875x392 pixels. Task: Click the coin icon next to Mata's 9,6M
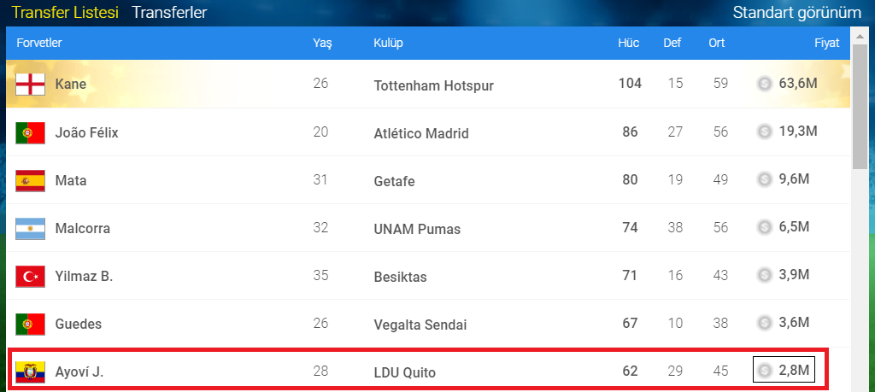click(x=765, y=179)
